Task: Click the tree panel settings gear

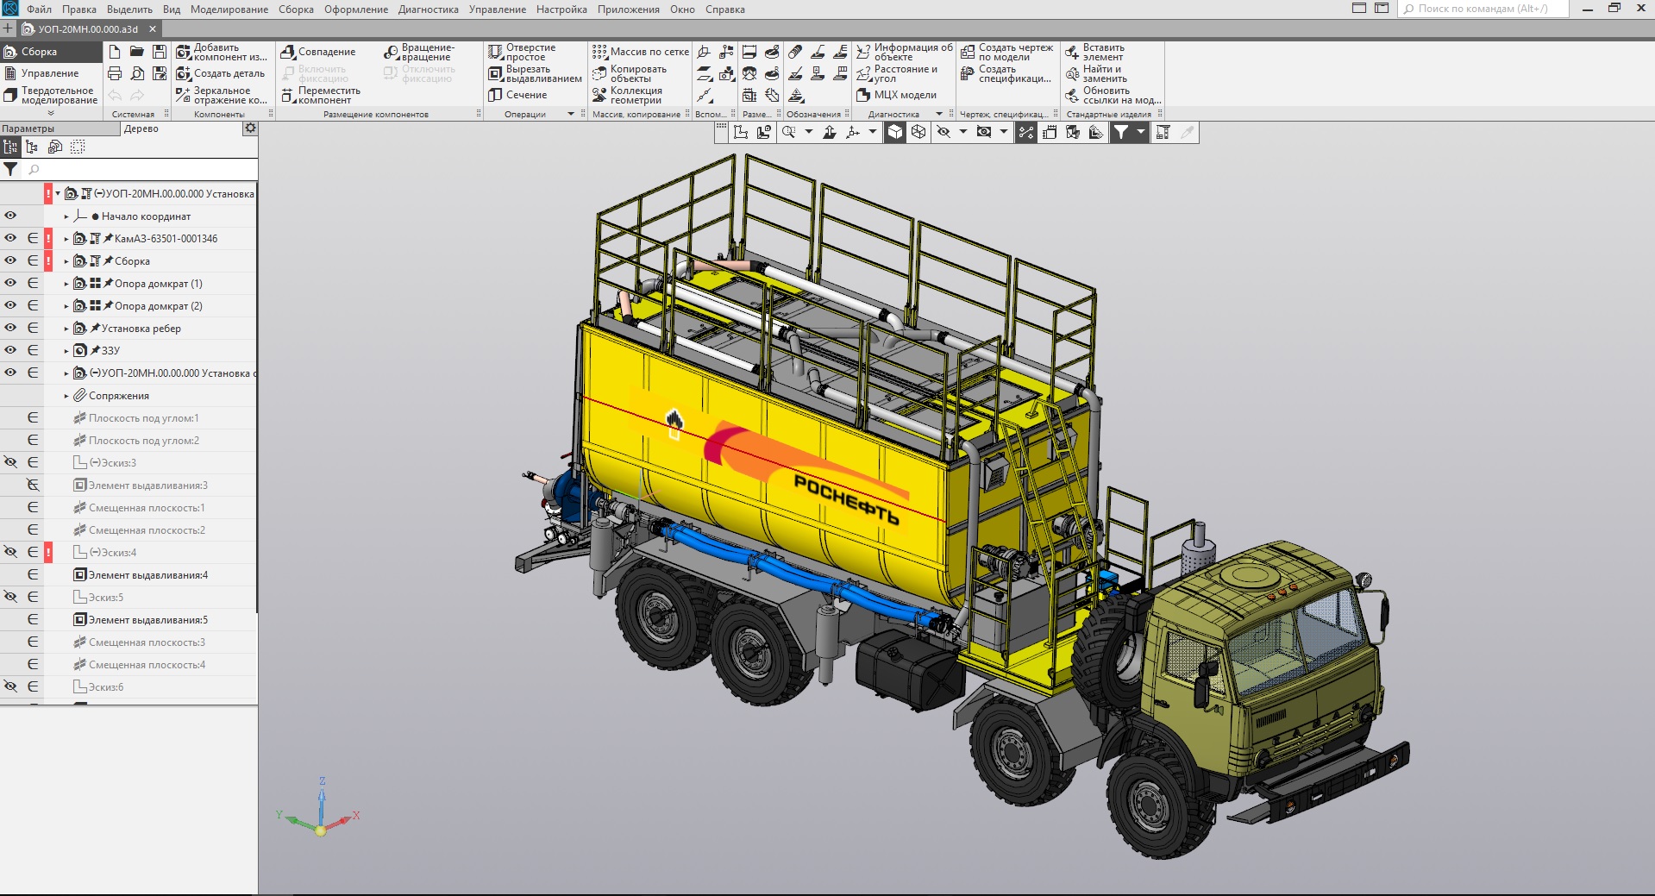Action: (x=250, y=128)
